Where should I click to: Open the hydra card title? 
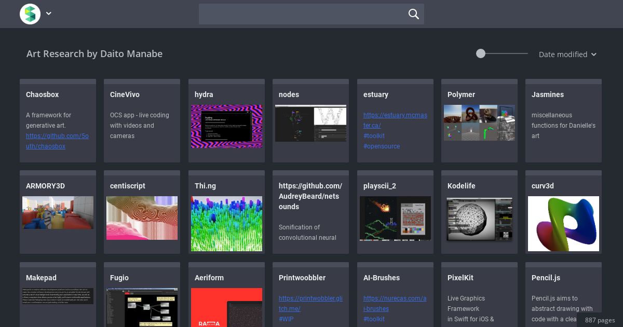pos(204,94)
